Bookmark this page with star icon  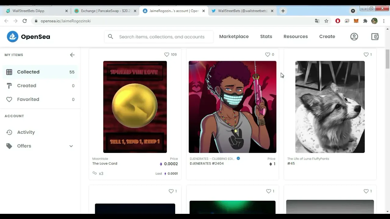(x=326, y=21)
